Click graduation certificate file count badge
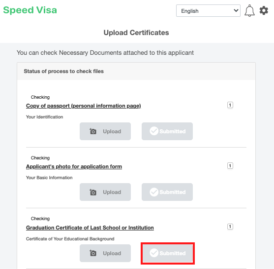This screenshot has height=269, width=274. [230, 227]
